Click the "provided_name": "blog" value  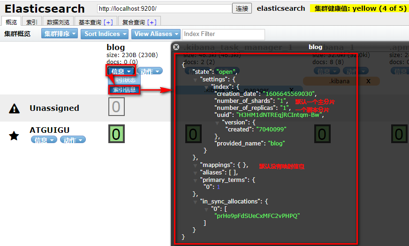pyautogui.click(x=276, y=143)
